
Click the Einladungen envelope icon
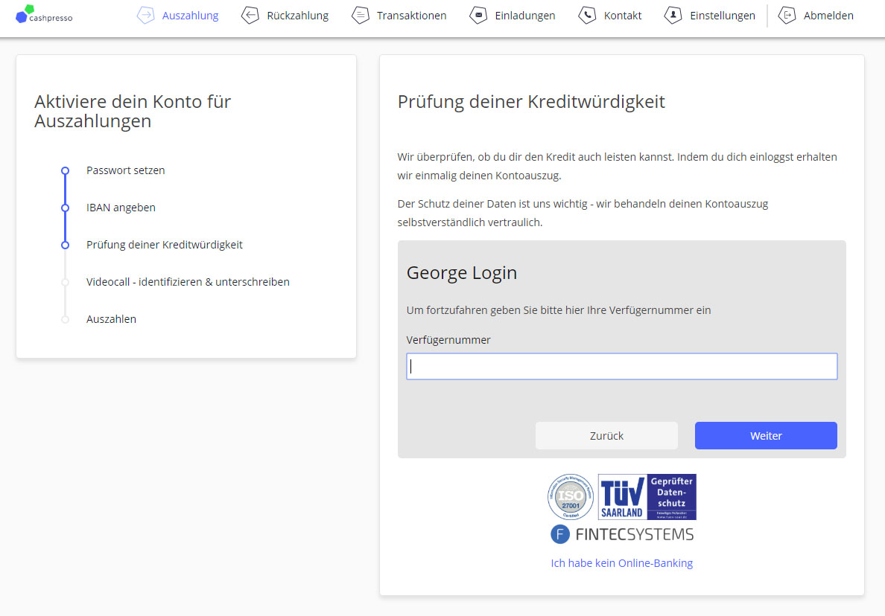point(478,16)
